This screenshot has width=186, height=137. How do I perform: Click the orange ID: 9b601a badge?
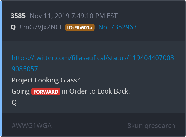[x=80, y=27]
